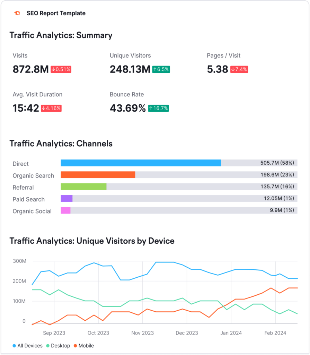This screenshot has height=355, width=310.
Task: Click the SEO Report Template title
Action: tap(56, 13)
